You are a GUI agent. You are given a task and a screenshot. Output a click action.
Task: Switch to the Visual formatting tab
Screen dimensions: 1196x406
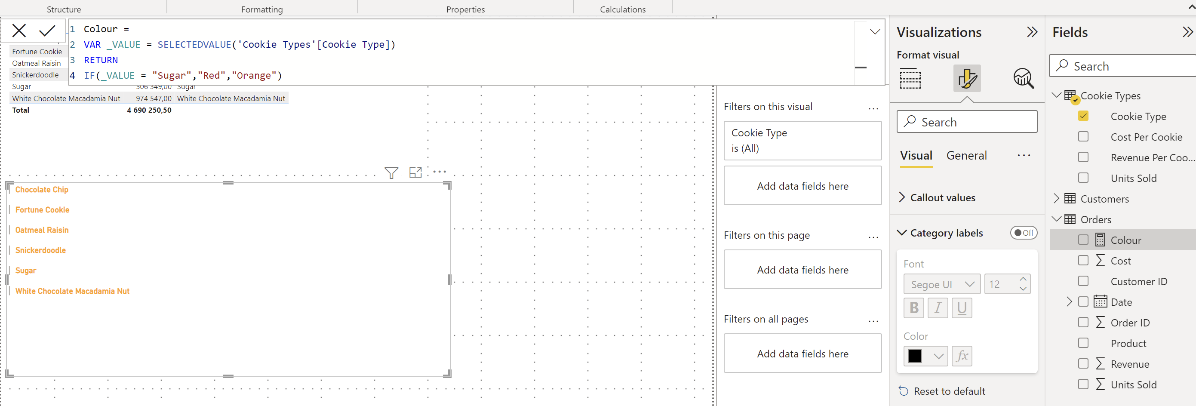click(x=916, y=156)
